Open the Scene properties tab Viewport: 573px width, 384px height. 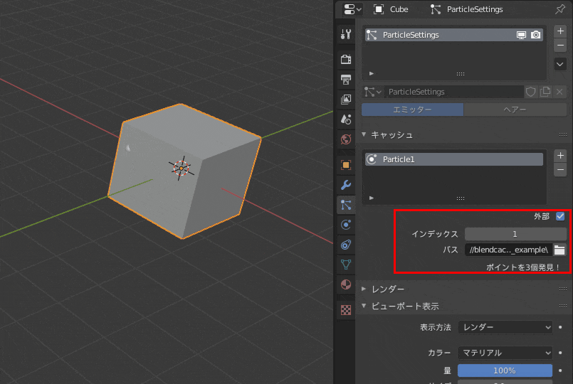(x=346, y=119)
